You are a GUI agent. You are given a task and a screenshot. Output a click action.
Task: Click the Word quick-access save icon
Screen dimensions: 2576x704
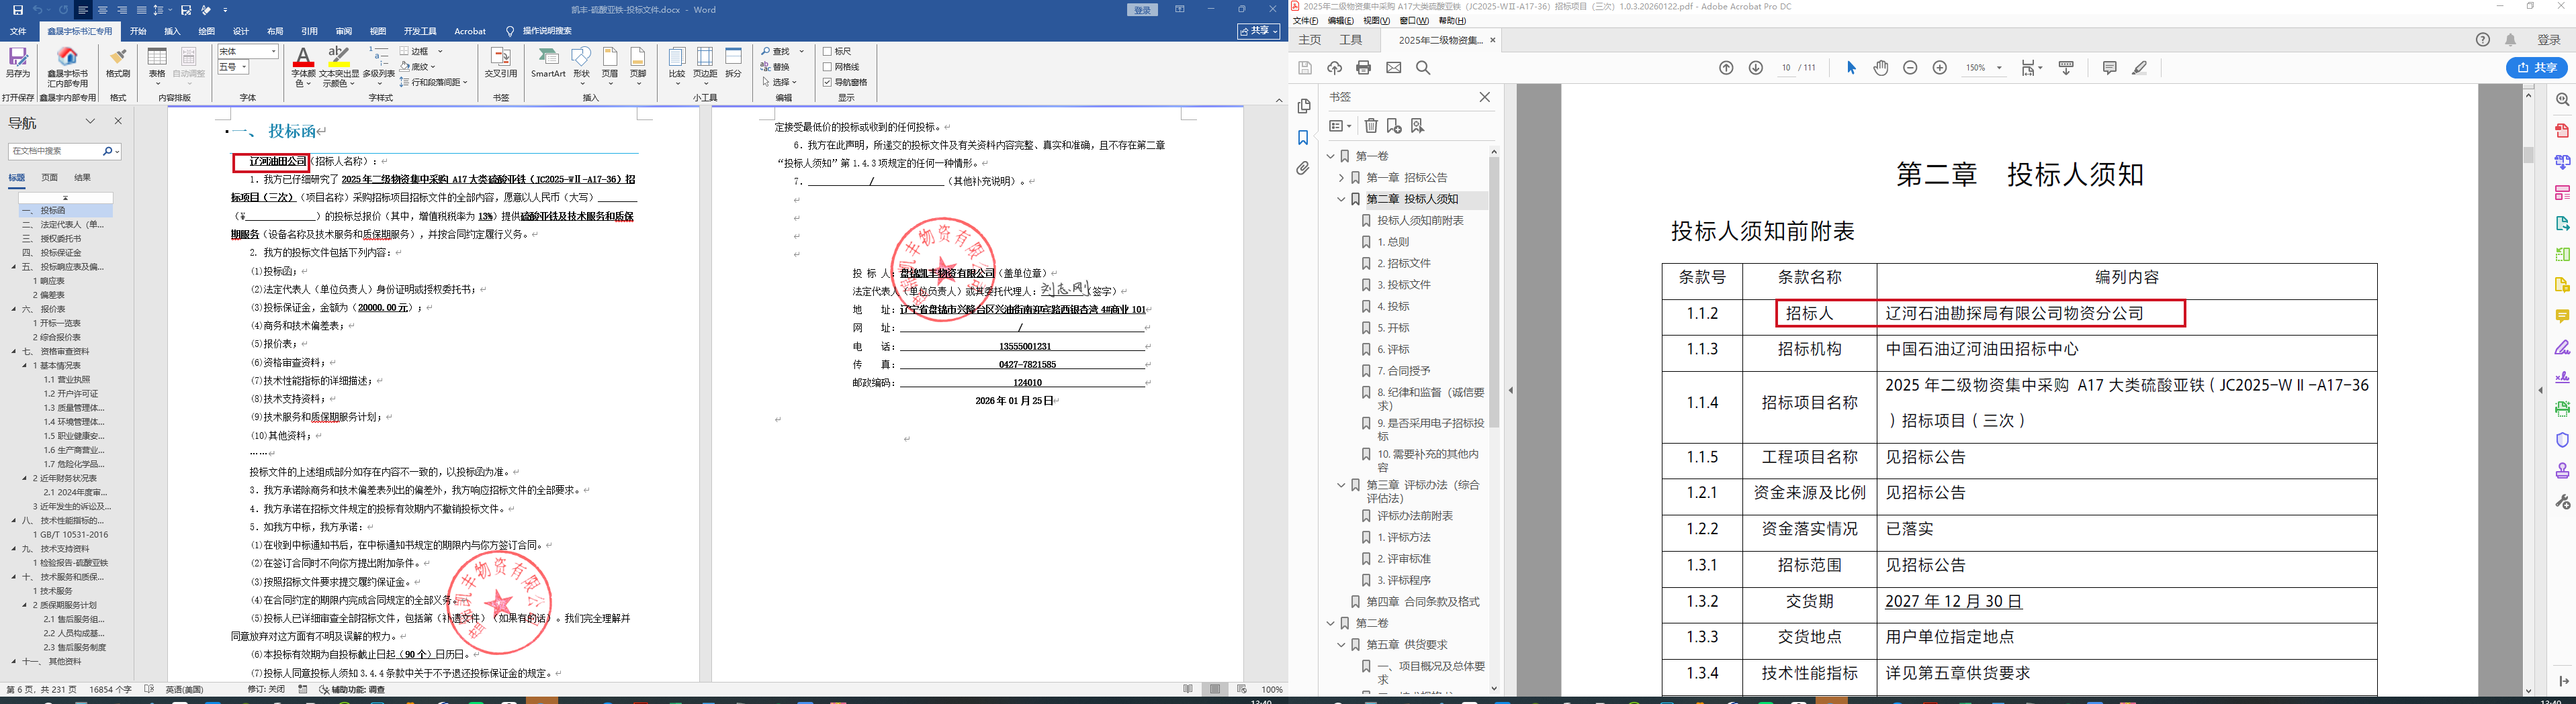click(x=17, y=10)
